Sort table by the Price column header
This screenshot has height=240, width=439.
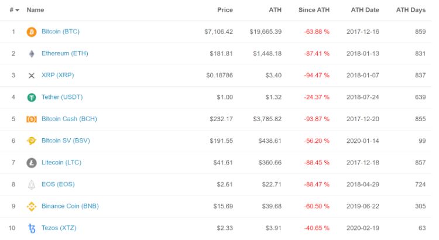pyautogui.click(x=225, y=10)
